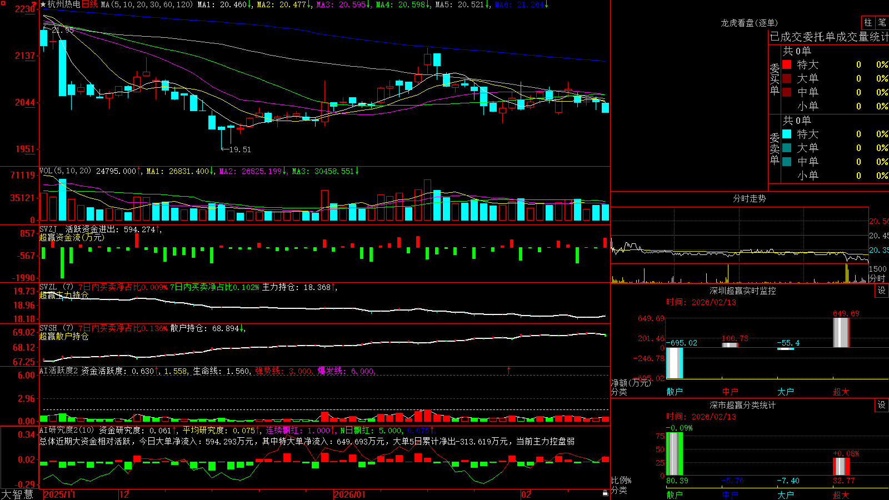Click the 超赢主力持仓 label

coord(64,295)
